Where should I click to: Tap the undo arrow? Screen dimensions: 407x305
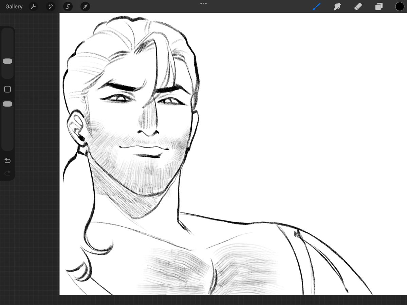7,160
